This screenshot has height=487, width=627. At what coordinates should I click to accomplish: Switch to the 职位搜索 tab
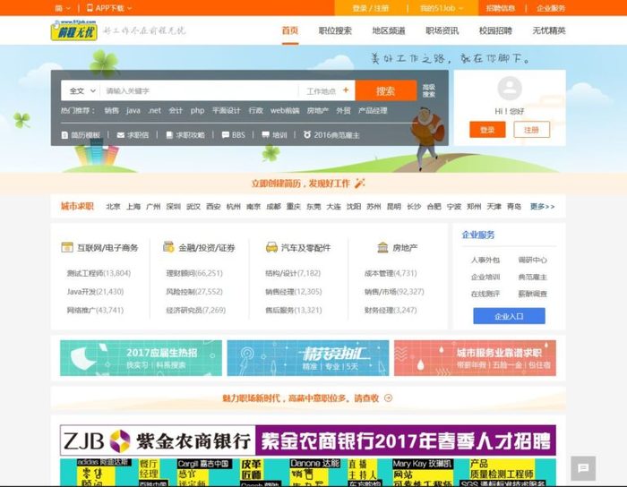coord(335,30)
